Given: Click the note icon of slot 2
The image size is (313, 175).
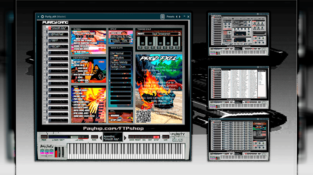Looking at the screenshot, I should (x=50, y=34).
